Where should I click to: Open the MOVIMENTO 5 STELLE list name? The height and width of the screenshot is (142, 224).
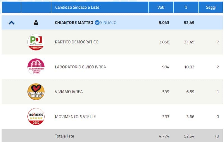coord(75,117)
